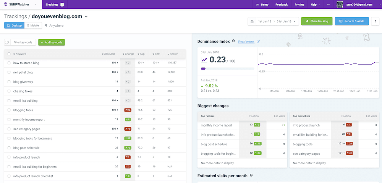Toggle the Filter keywords switch
The width and height of the screenshot is (382, 183).
7,42
